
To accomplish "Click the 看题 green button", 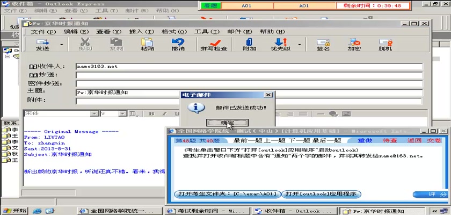I will [211, 5].
